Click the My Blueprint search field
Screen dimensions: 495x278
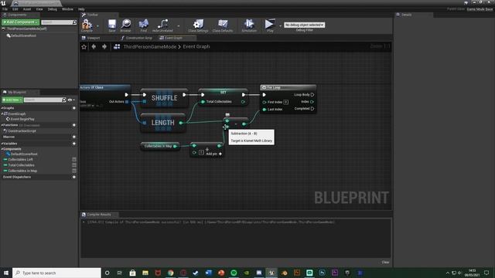pos(43,100)
